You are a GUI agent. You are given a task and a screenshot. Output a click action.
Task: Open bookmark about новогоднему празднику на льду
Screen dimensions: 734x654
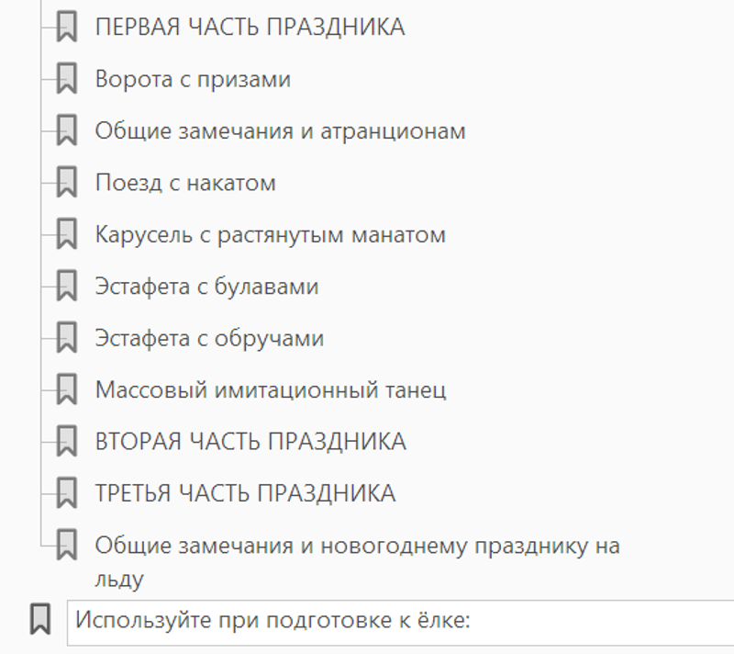point(357,546)
